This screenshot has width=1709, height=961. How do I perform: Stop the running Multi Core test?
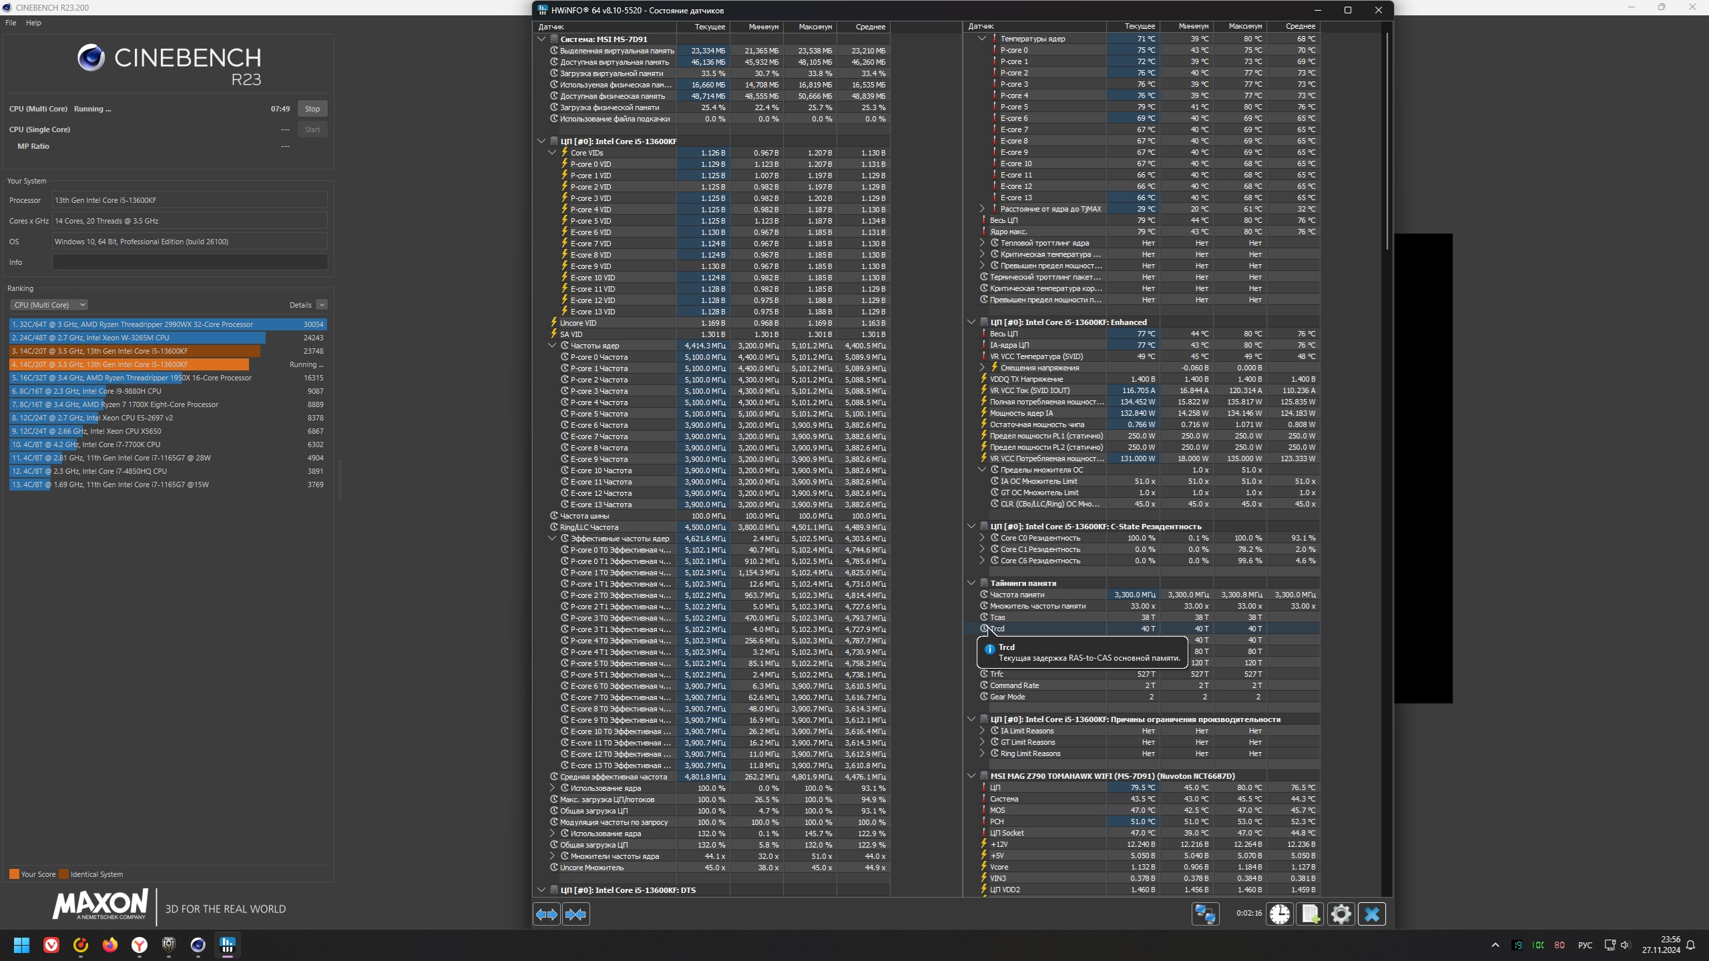click(312, 109)
